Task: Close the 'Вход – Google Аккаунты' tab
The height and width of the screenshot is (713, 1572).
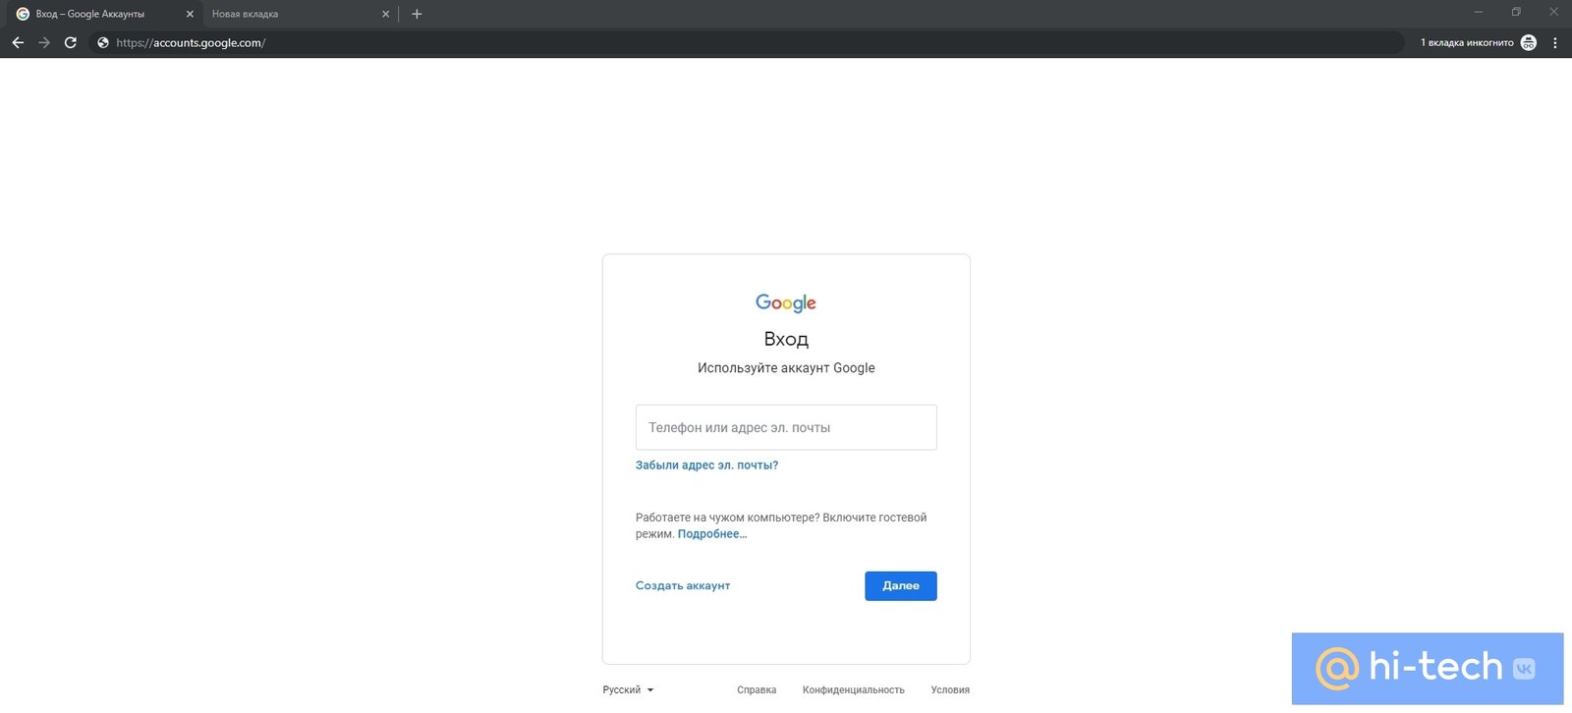Action: (x=190, y=14)
